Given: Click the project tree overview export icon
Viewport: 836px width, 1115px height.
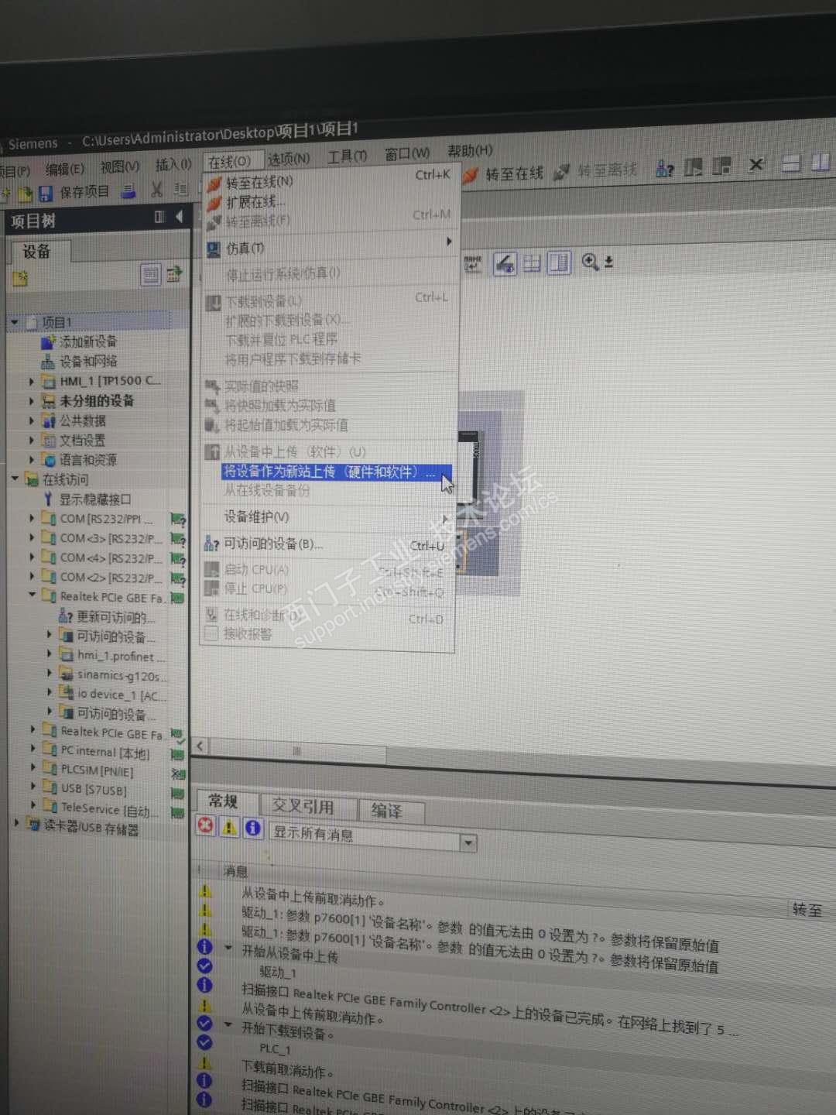Looking at the screenshot, I should 174,273.
